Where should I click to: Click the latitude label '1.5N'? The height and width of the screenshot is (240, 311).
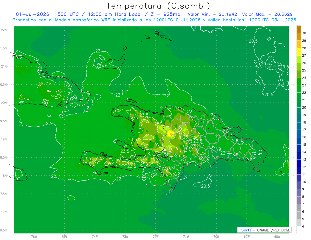coord(4,48)
